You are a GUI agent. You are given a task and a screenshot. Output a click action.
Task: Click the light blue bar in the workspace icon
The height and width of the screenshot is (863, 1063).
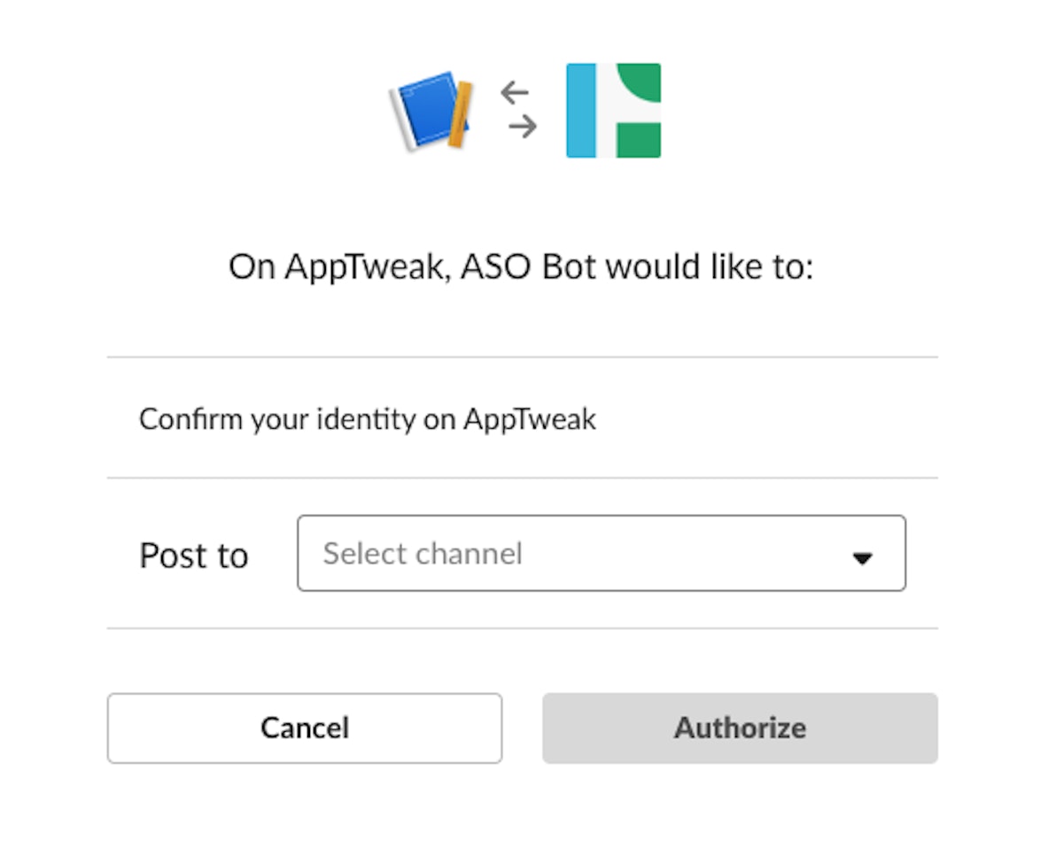[580, 109]
